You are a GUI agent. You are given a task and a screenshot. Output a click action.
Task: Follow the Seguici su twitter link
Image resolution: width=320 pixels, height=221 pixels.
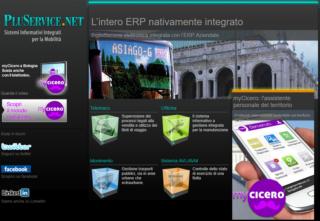[16, 154]
